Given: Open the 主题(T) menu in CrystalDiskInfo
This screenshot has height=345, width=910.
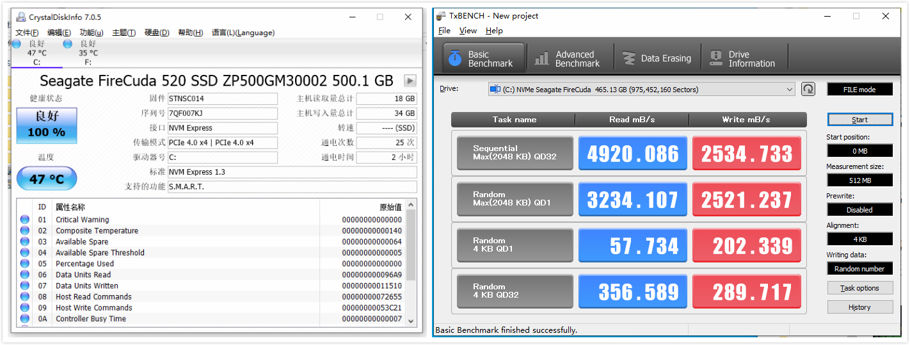Looking at the screenshot, I should tap(124, 33).
